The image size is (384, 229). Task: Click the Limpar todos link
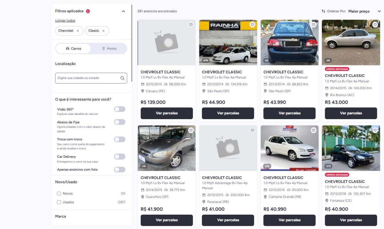pos(65,20)
